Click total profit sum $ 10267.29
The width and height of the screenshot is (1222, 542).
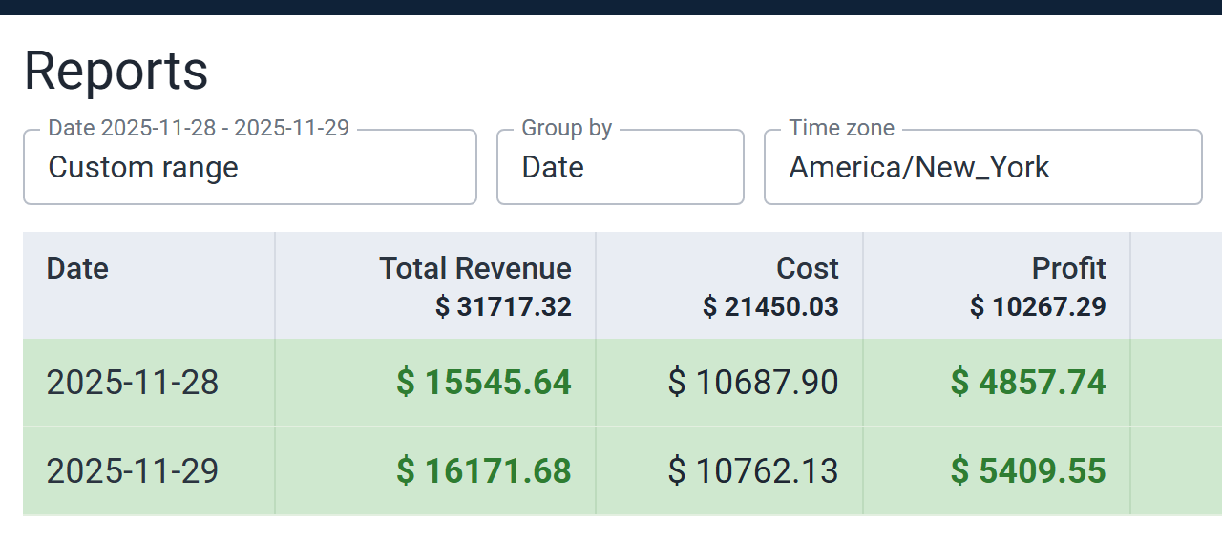(1038, 306)
